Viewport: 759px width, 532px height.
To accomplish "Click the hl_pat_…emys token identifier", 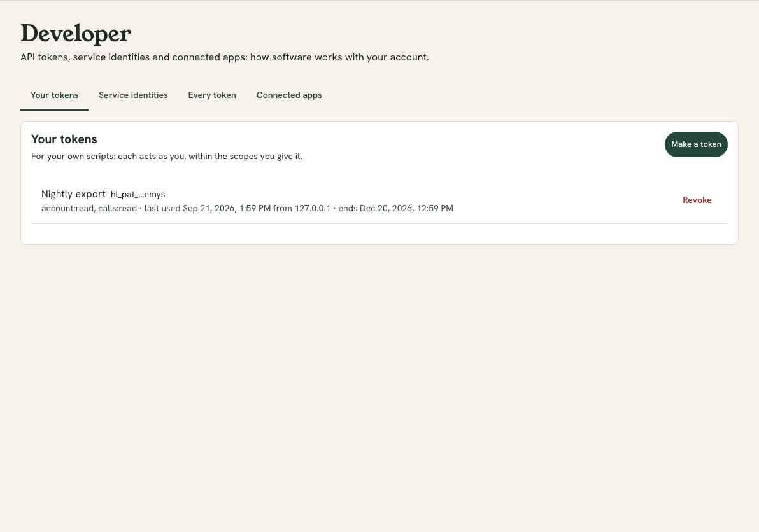I will [x=138, y=195].
